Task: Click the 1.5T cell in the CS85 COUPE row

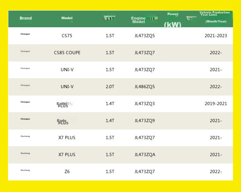Action: (110, 53)
